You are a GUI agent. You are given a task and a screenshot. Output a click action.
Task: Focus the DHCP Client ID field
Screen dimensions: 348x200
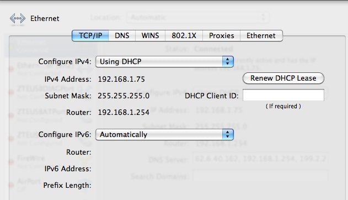283,95
